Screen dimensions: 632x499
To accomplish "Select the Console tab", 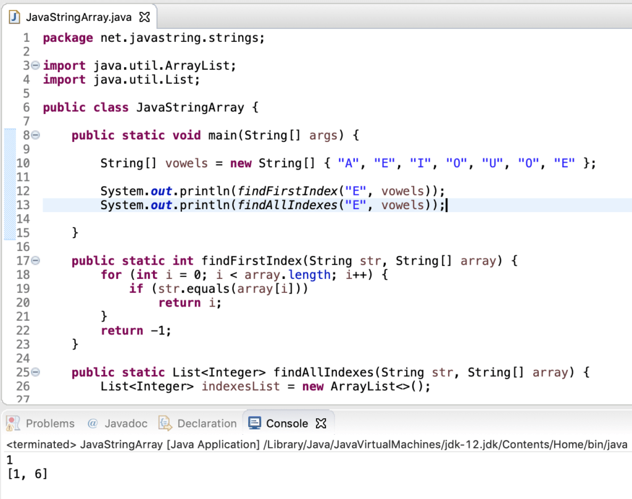I will [x=288, y=423].
